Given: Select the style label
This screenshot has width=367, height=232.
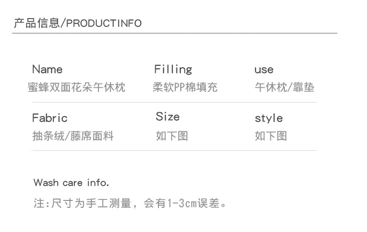Looking at the screenshot, I should pyautogui.click(x=269, y=118).
